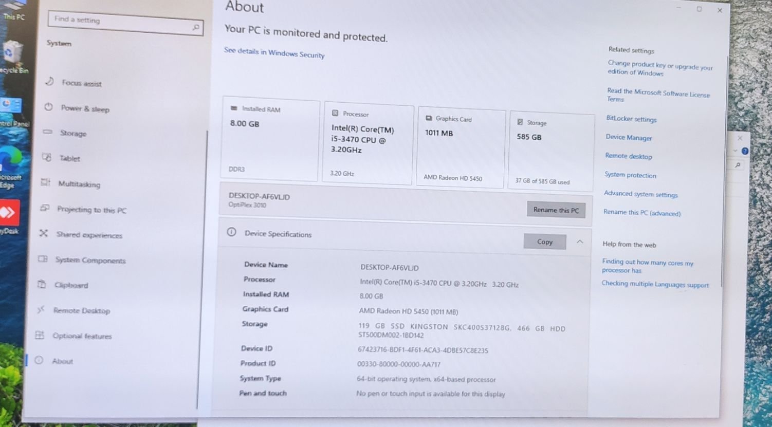This screenshot has width=772, height=427.
Task: Click the Shared experiences icon
Action: tap(44, 233)
